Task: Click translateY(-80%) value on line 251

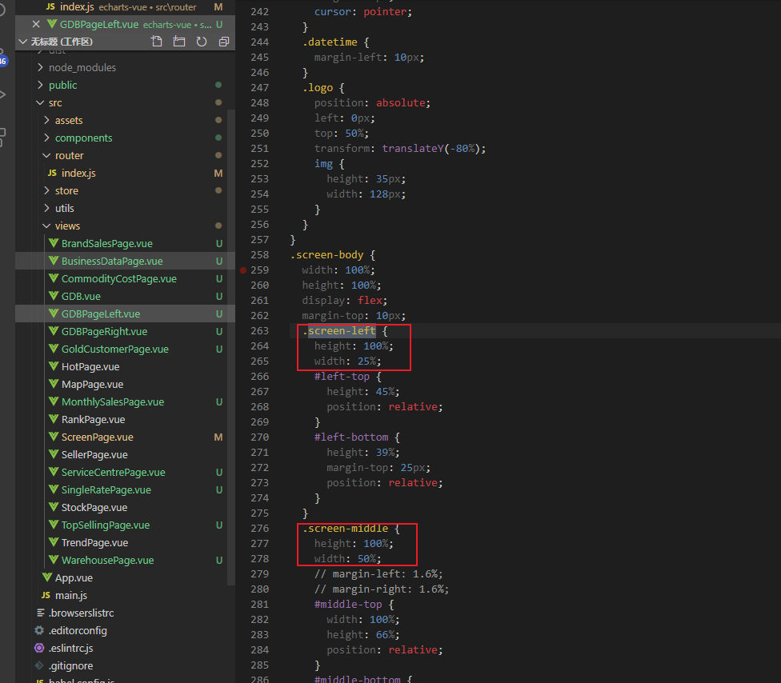Action: (431, 148)
